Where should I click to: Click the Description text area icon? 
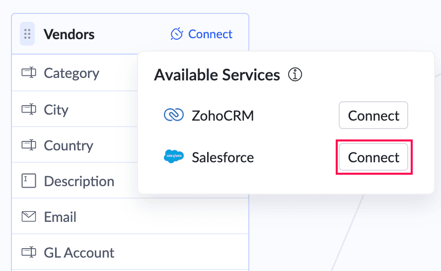point(29,181)
